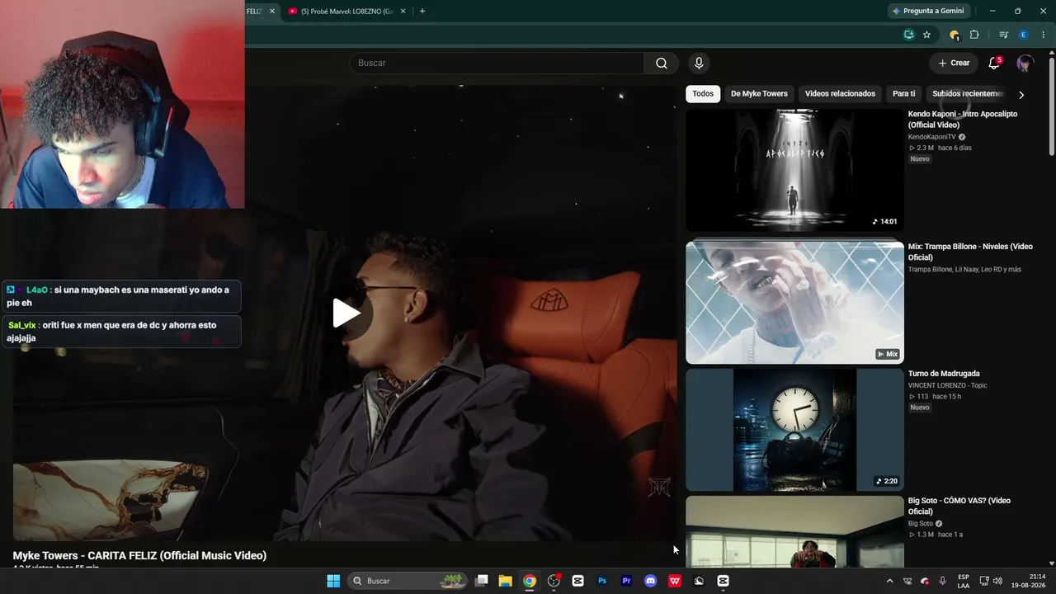Close the FELIZ browser tab
This screenshot has width=1056, height=594.
tap(271, 12)
